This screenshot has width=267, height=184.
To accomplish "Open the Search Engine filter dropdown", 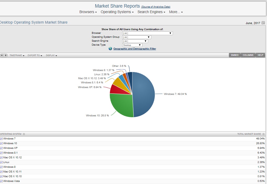I will [x=135, y=41].
